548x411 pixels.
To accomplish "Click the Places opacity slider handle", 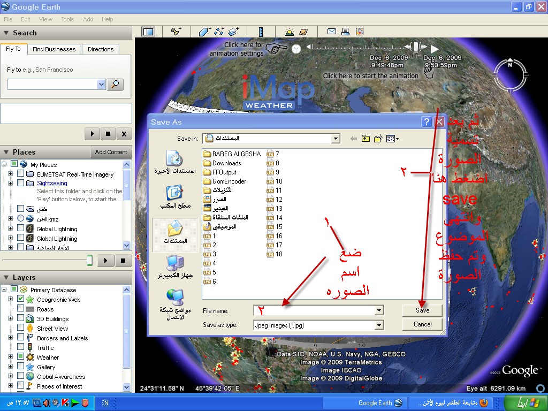I will (90, 261).
